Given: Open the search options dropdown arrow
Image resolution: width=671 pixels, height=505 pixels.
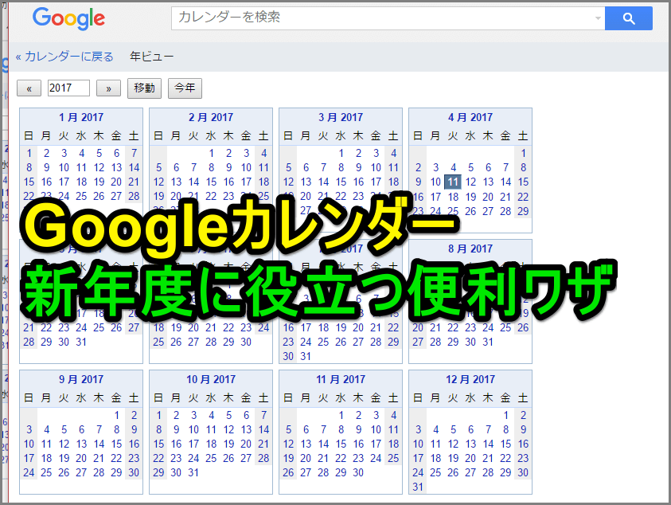Looking at the screenshot, I should point(598,18).
